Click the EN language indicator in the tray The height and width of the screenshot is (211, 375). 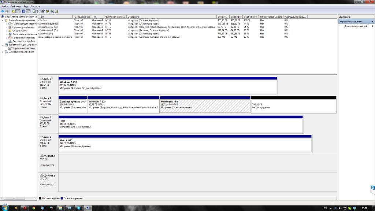325,208
